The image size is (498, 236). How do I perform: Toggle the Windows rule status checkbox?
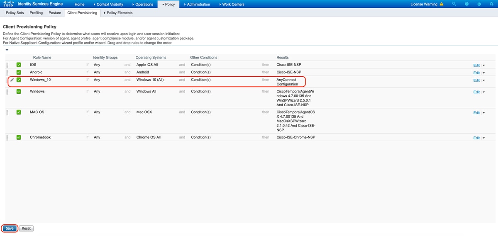click(19, 92)
